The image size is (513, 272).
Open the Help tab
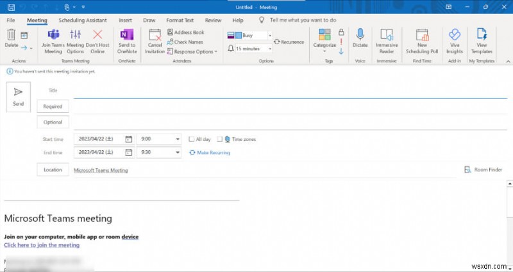[x=238, y=20]
